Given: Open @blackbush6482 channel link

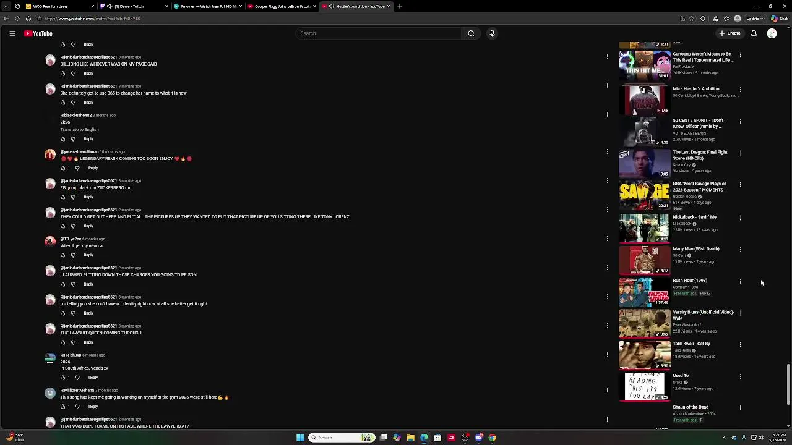Looking at the screenshot, I should [x=75, y=115].
